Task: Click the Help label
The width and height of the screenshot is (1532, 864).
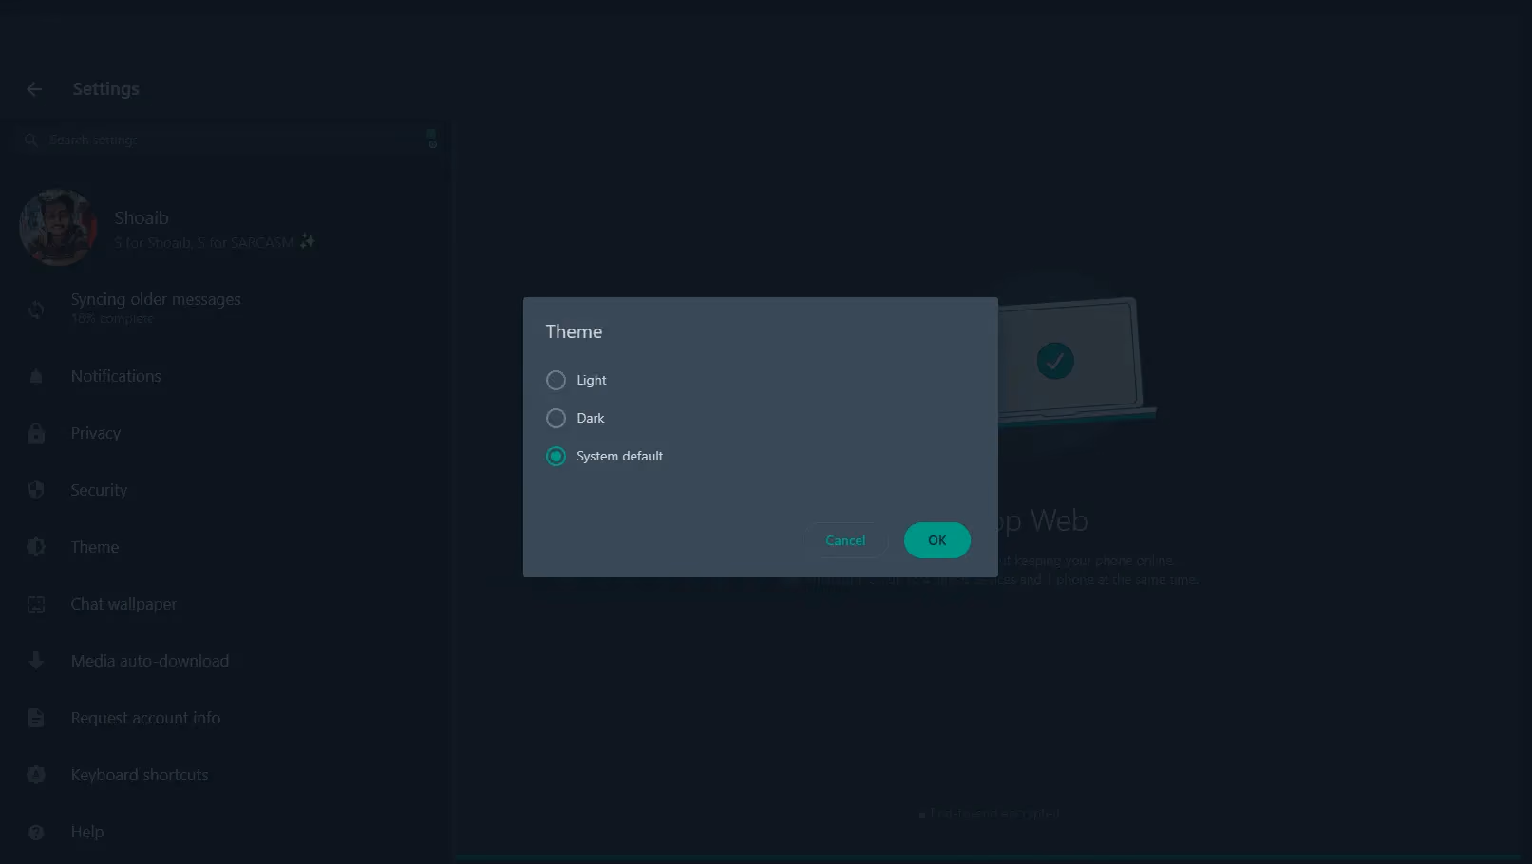Action: (x=87, y=832)
